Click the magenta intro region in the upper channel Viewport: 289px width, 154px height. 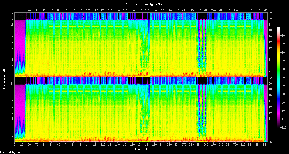coord(19,38)
